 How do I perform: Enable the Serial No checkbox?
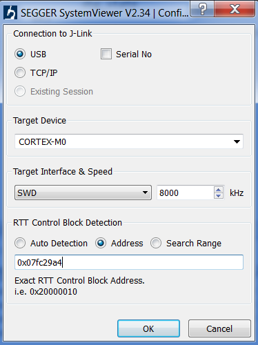pyautogui.click(x=106, y=54)
